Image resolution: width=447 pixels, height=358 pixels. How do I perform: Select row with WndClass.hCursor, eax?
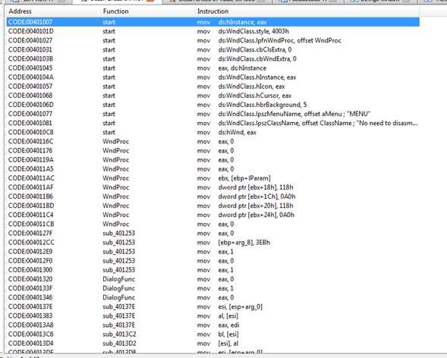[212, 96]
